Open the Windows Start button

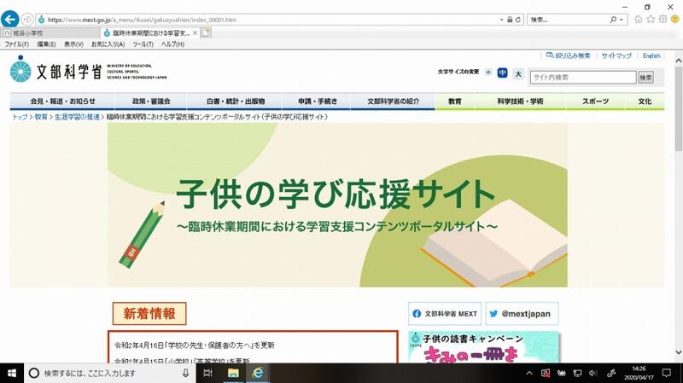[12, 373]
